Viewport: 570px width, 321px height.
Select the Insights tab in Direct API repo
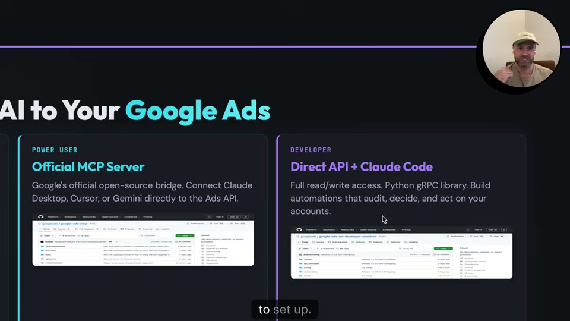(x=411, y=242)
